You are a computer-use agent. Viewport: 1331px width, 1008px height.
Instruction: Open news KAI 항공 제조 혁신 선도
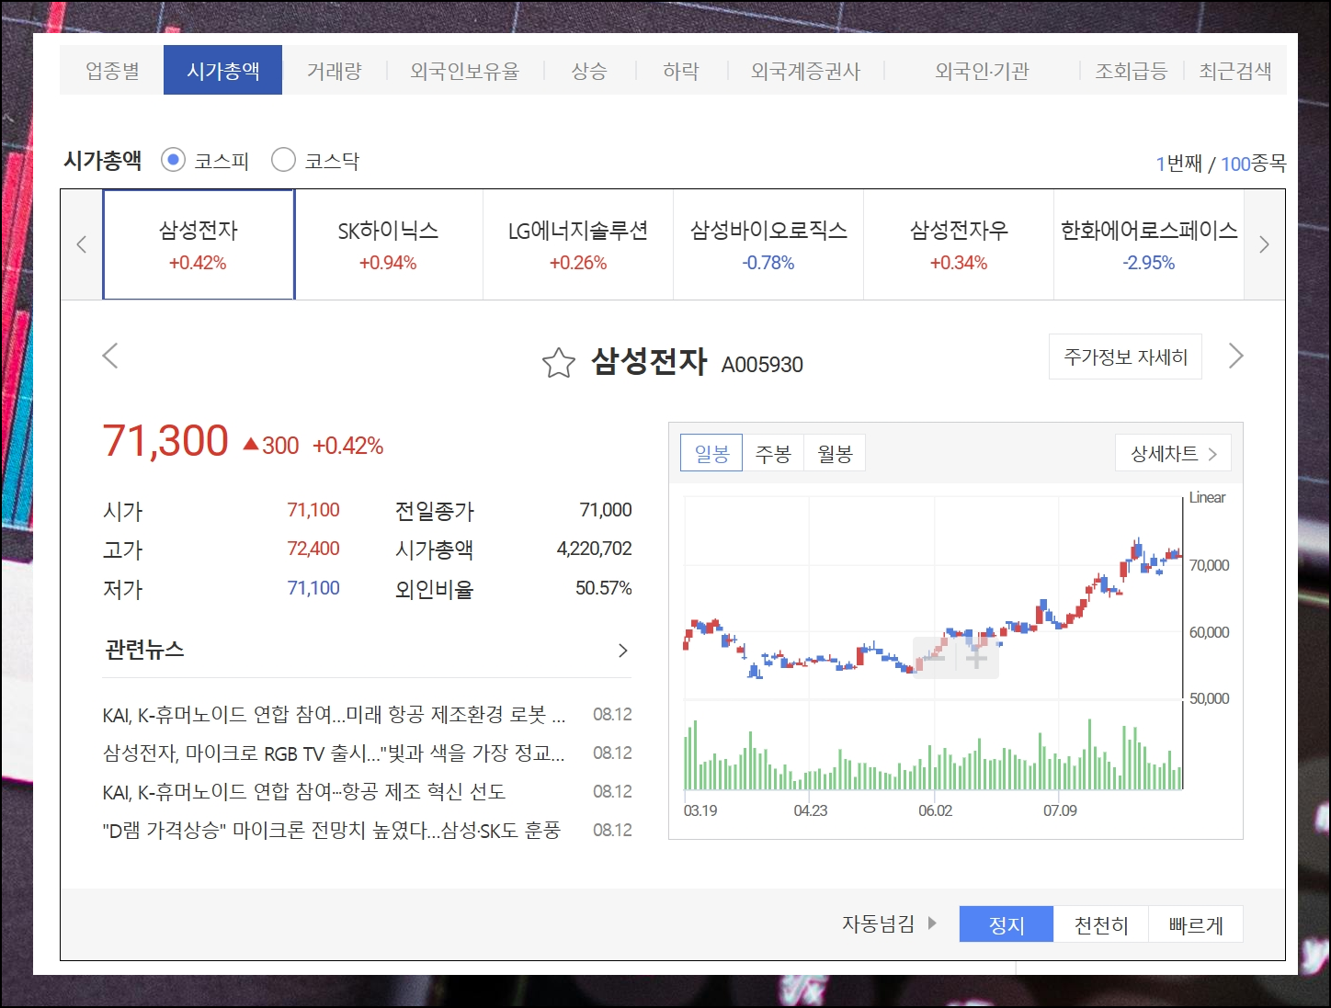tap(304, 791)
